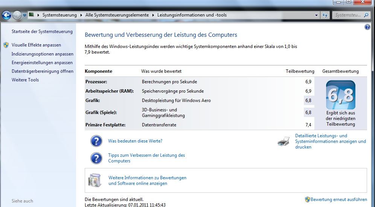Viewport: 375px width, 207px height.
Task: Select Alle Systemsteuerungselemente breadcrumb
Action: click(x=117, y=15)
